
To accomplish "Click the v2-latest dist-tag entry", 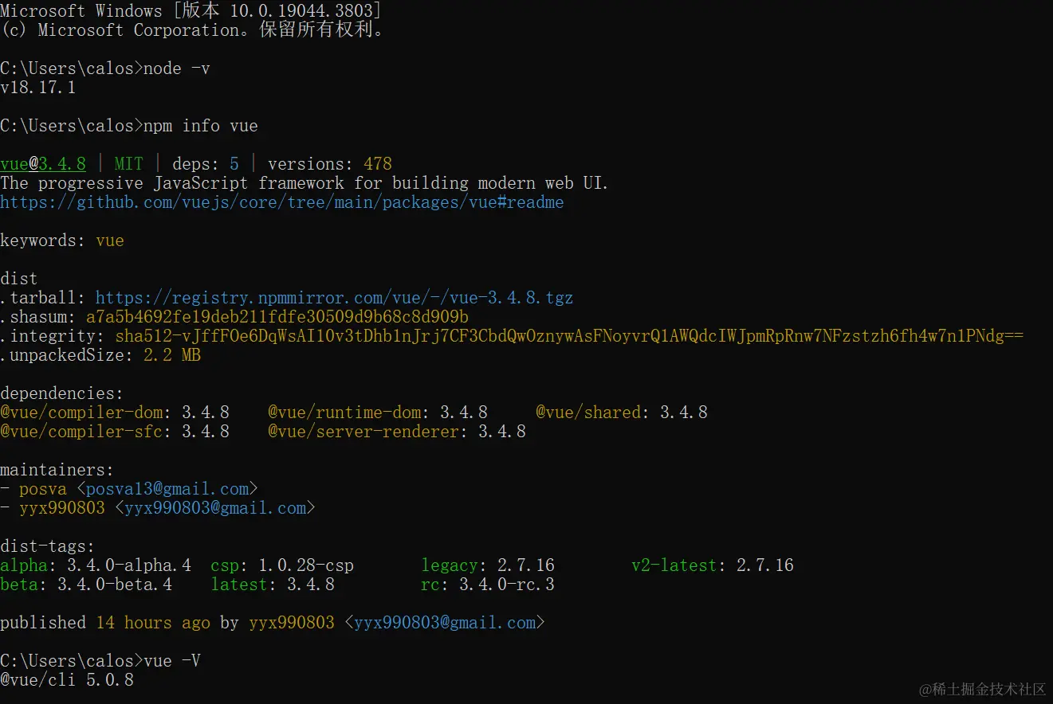I will click(x=713, y=565).
